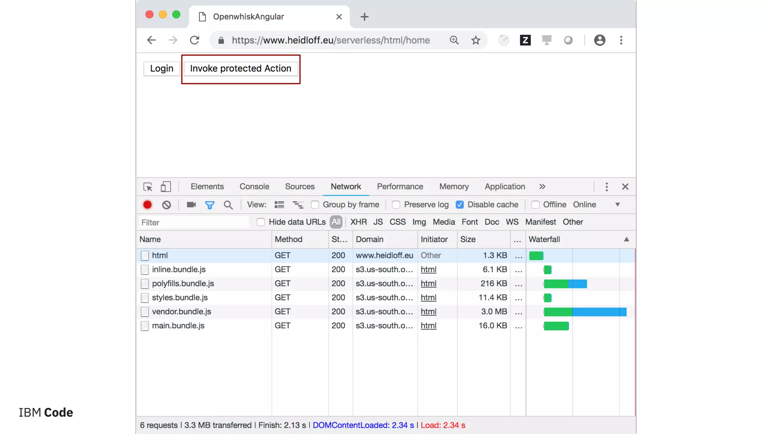Open the Online throttling dropdown arrow
The image size is (773, 434).
pos(617,205)
